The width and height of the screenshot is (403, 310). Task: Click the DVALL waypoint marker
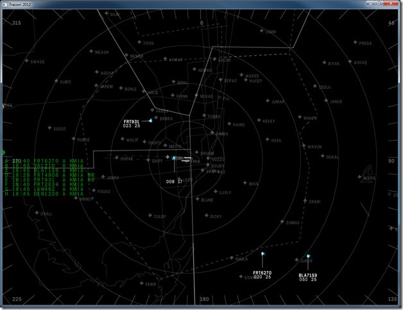pos(36,213)
